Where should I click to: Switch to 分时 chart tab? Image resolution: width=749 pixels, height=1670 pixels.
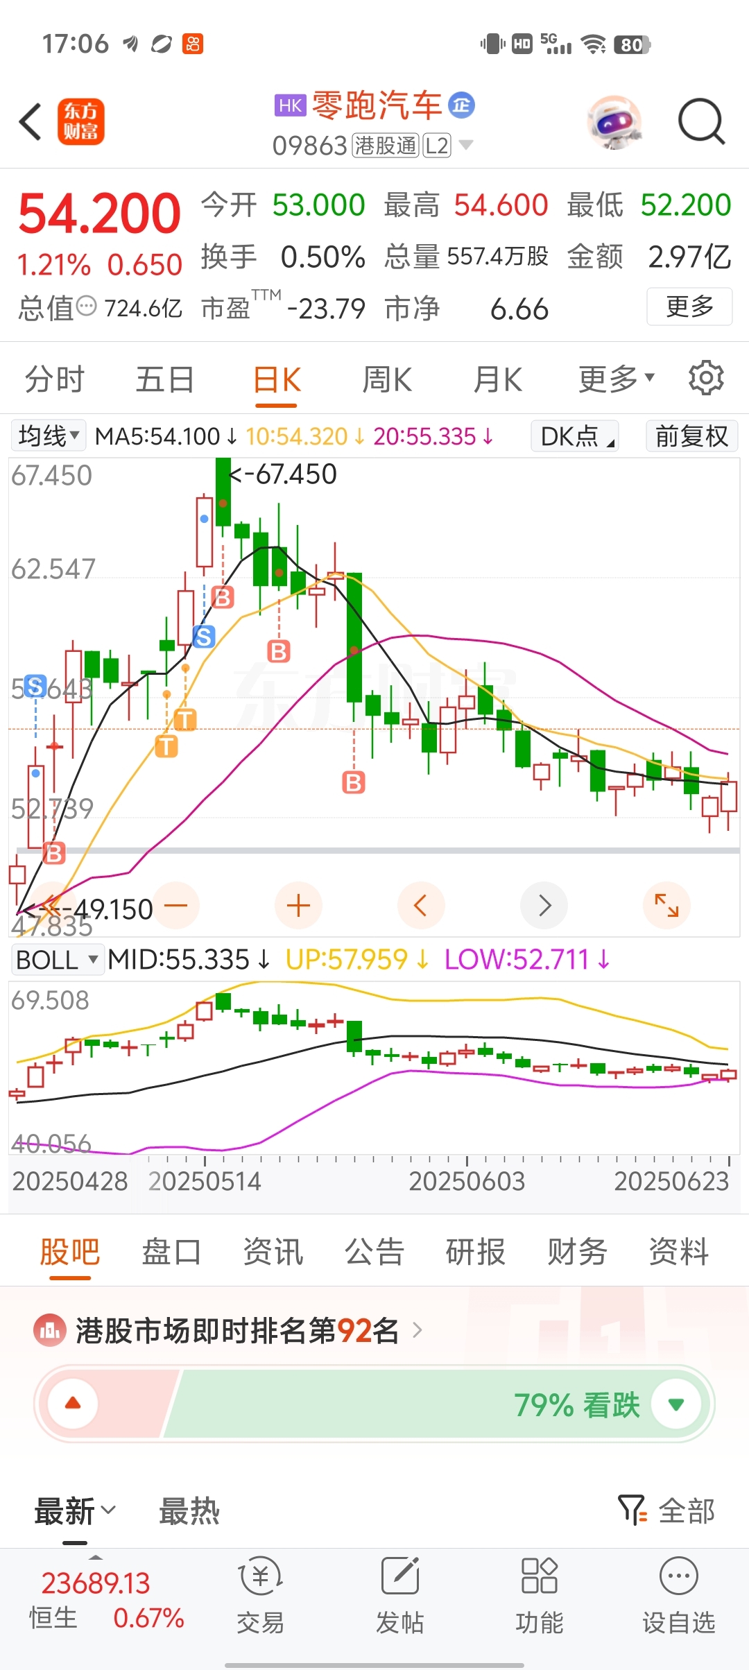55,379
